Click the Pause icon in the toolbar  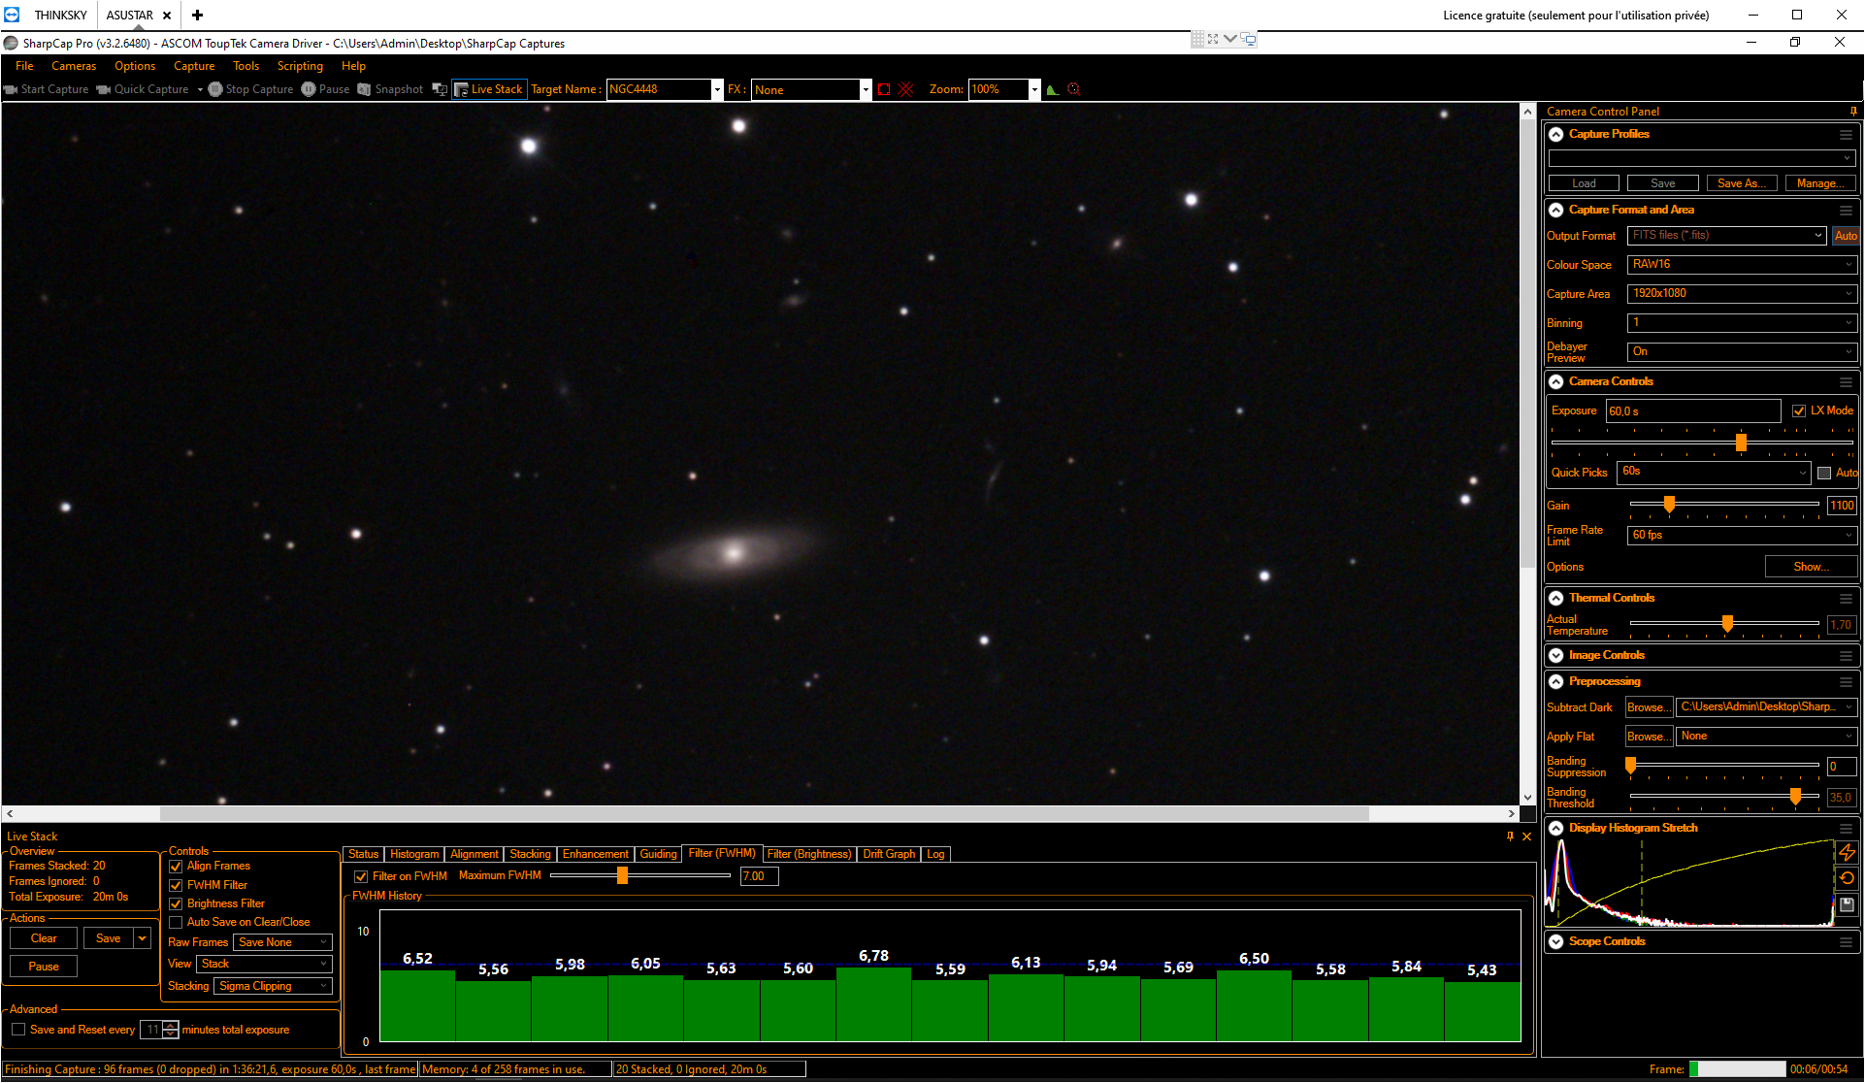click(x=309, y=89)
